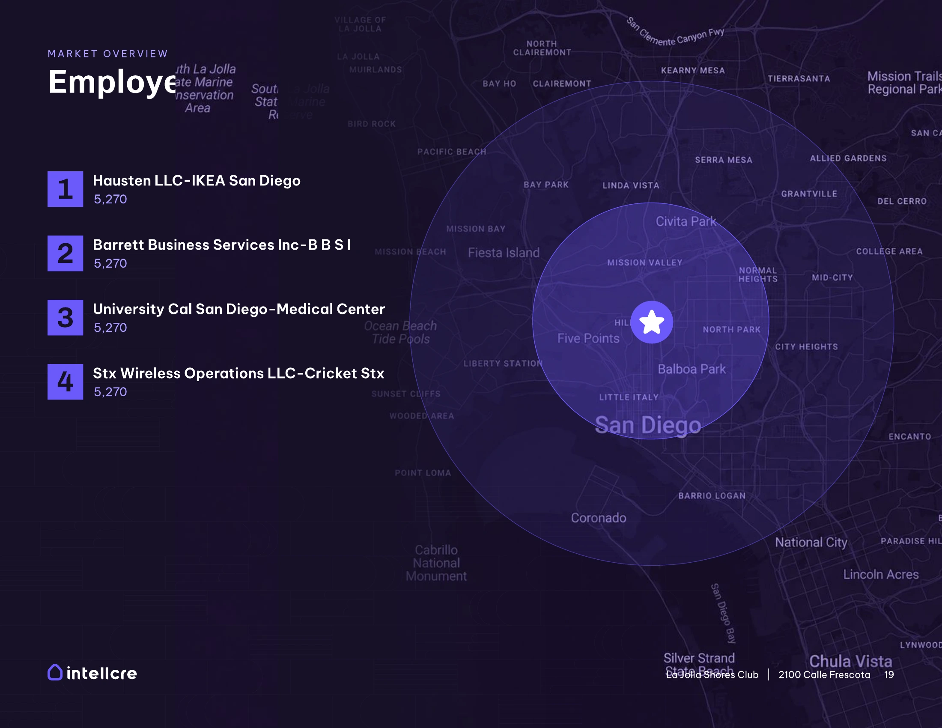Click the "GRANTVILLE" map label
Screen dimensions: 942x728
809,194
